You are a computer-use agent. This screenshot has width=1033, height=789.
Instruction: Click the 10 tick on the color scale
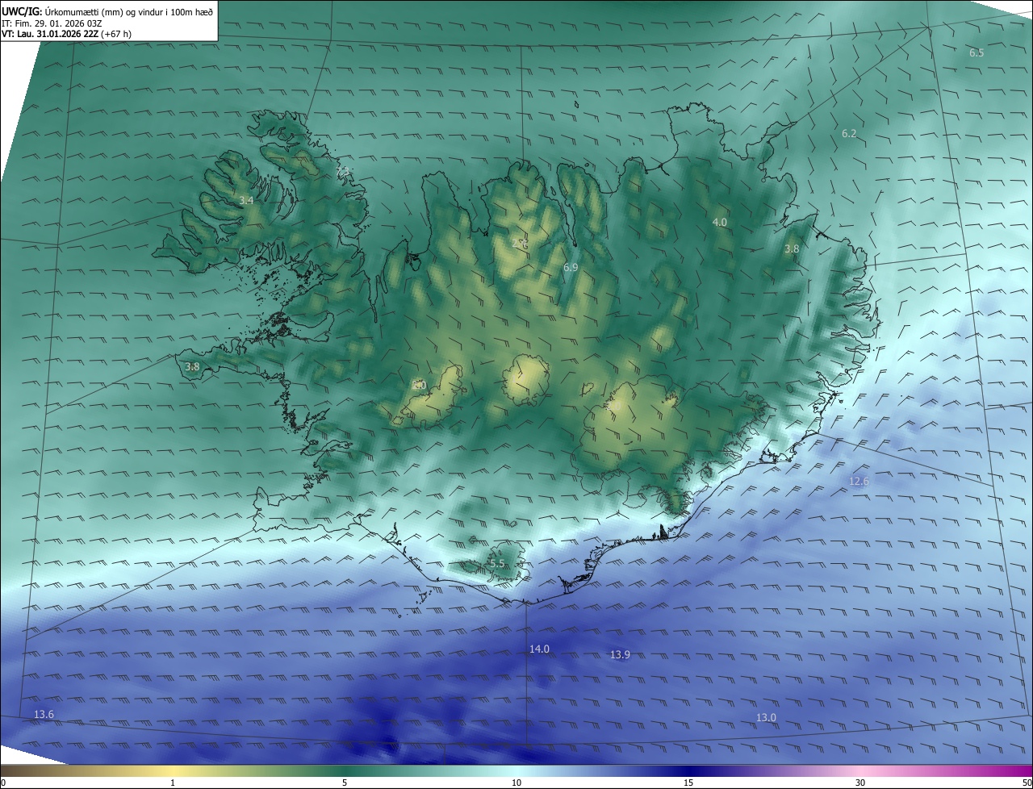tap(516, 783)
